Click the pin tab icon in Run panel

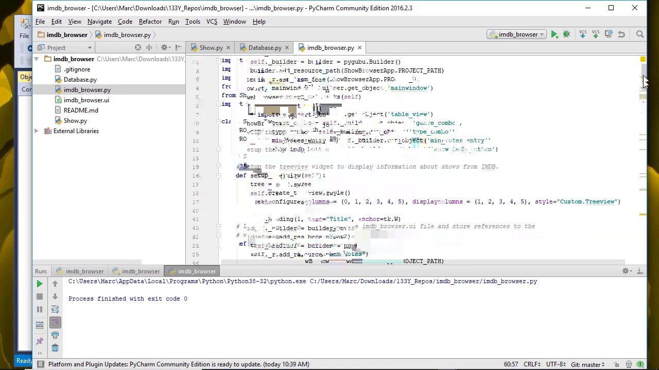40,340
